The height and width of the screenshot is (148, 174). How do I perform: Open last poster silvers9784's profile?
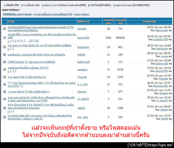[161, 71]
